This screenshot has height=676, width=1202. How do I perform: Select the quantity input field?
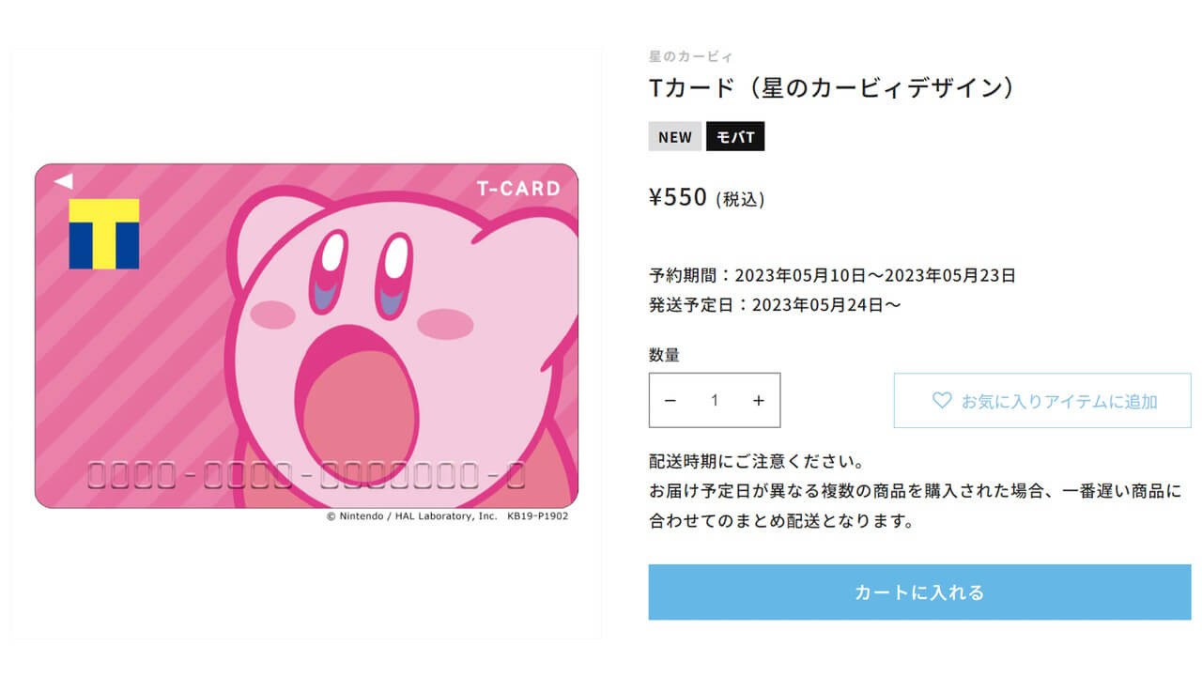coord(715,400)
